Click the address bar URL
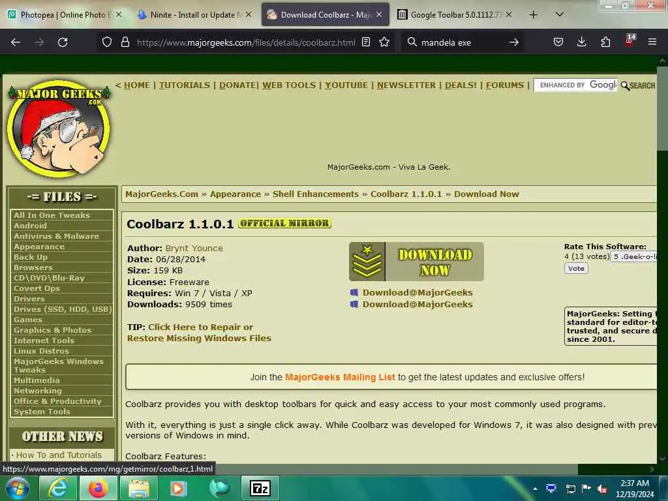 click(x=246, y=42)
